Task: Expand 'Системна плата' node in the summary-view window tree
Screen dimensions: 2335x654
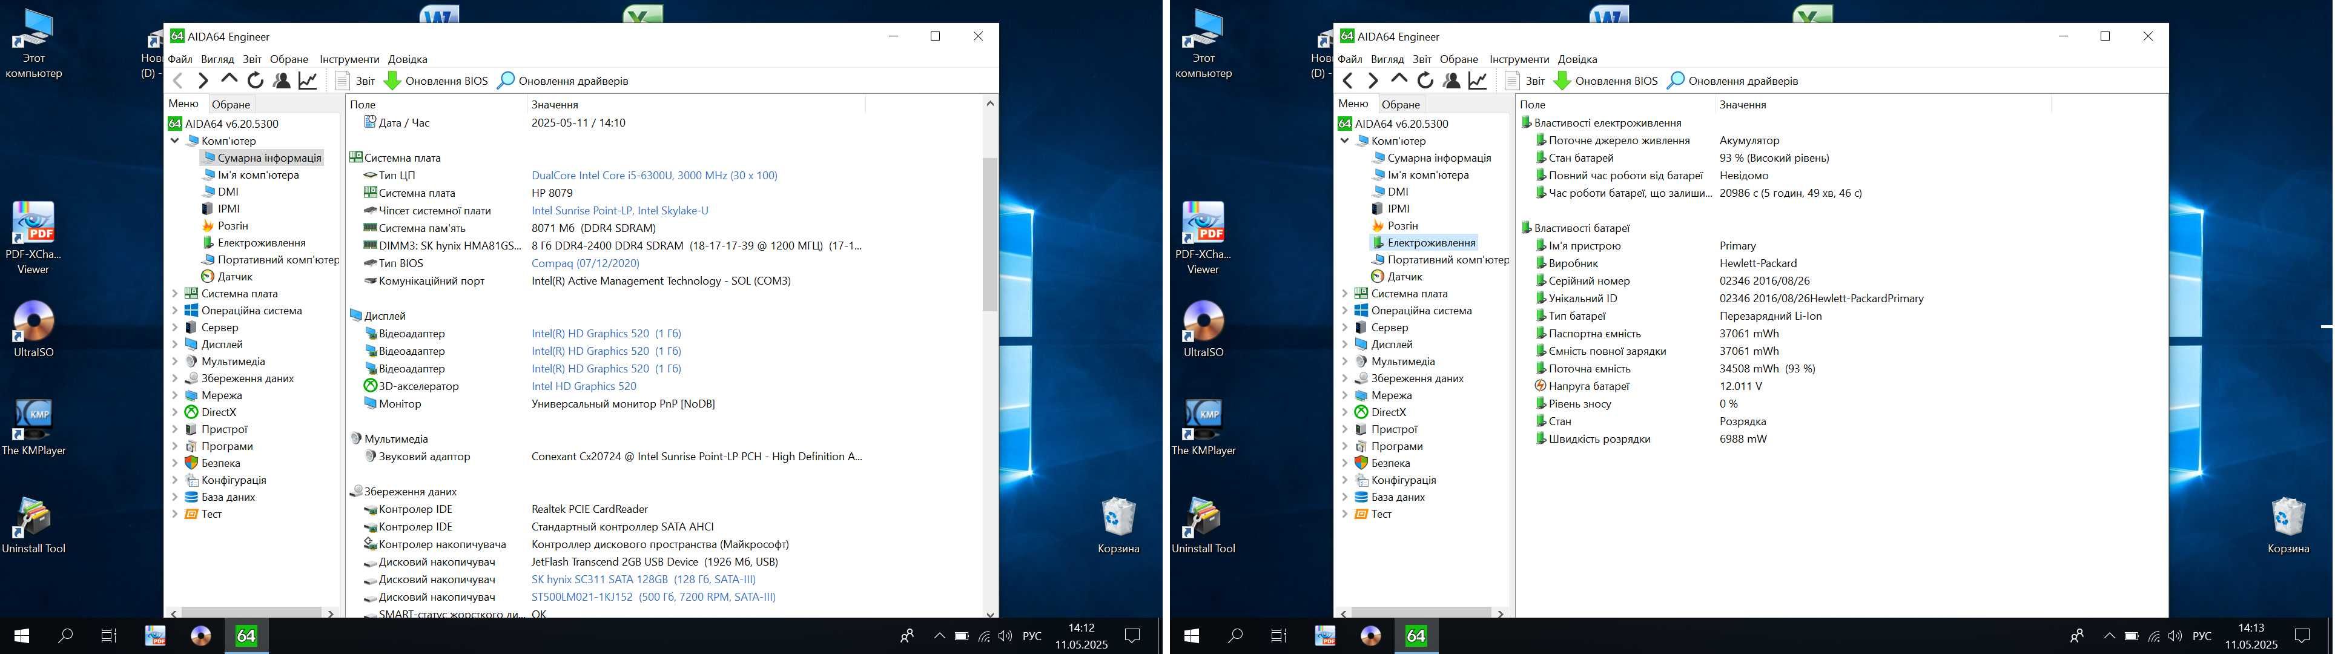Action: 175,294
